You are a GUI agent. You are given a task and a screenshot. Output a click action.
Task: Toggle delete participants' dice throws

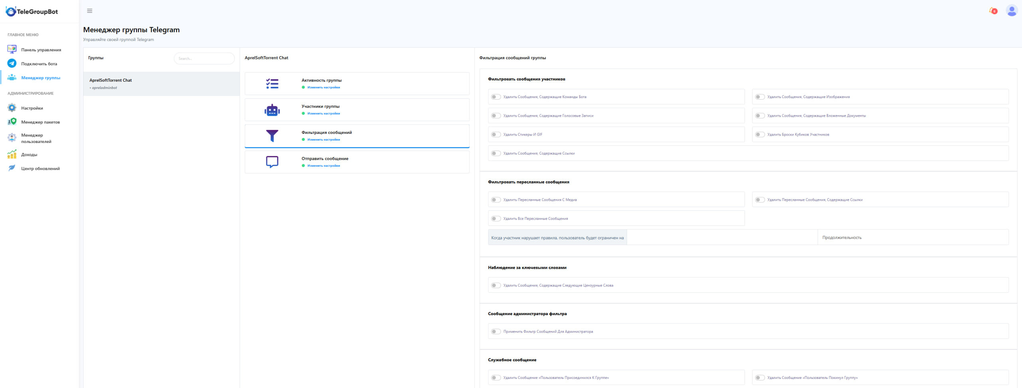[x=760, y=134]
